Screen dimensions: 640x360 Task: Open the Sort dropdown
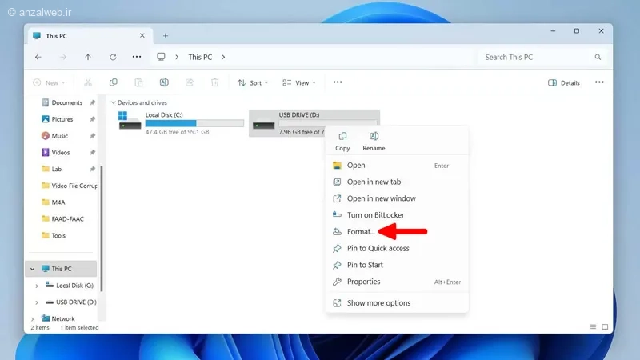(253, 83)
